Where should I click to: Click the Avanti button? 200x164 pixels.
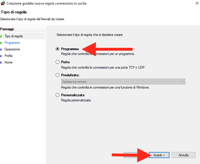(x=159, y=155)
